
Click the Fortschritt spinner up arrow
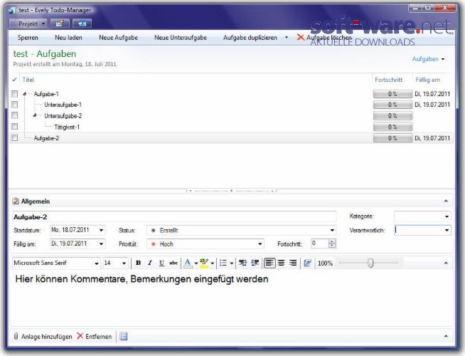pyautogui.click(x=332, y=241)
